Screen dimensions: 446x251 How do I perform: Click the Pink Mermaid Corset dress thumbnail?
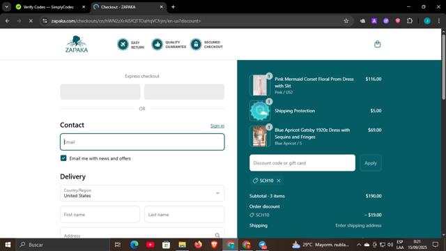click(260, 85)
